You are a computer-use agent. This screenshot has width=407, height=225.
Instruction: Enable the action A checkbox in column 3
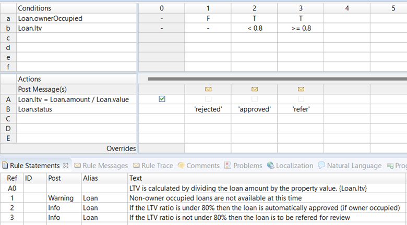pyautogui.click(x=301, y=99)
